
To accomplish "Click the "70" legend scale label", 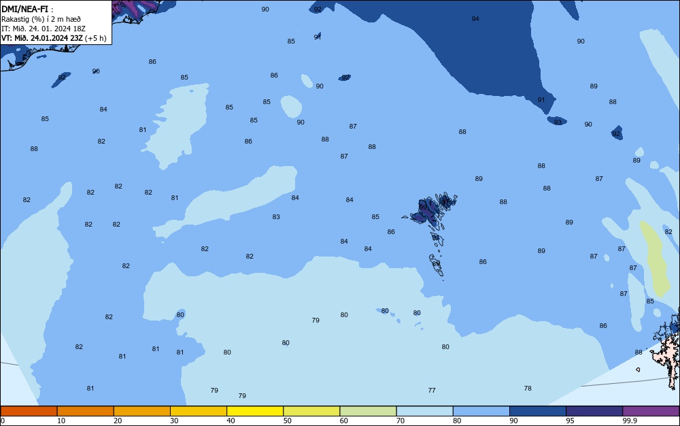I will pyautogui.click(x=401, y=421).
